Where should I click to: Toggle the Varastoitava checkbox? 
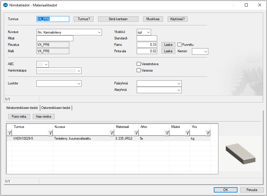(139, 64)
